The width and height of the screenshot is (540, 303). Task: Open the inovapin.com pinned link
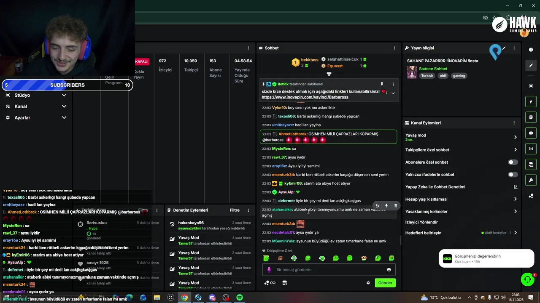pyautogui.click(x=305, y=97)
